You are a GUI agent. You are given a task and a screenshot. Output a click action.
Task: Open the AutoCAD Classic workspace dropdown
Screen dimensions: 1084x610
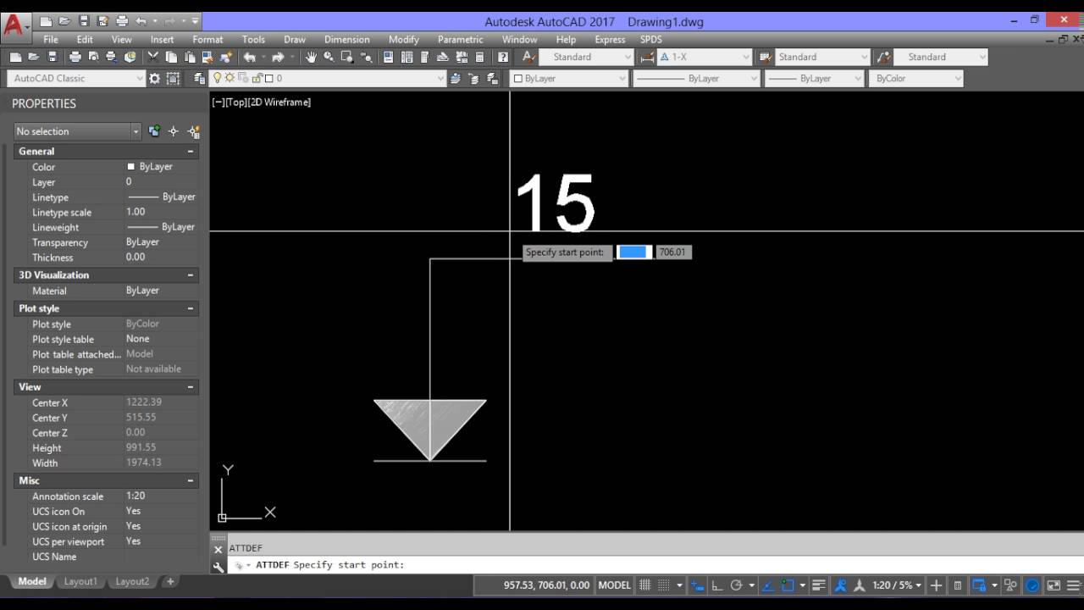click(76, 78)
